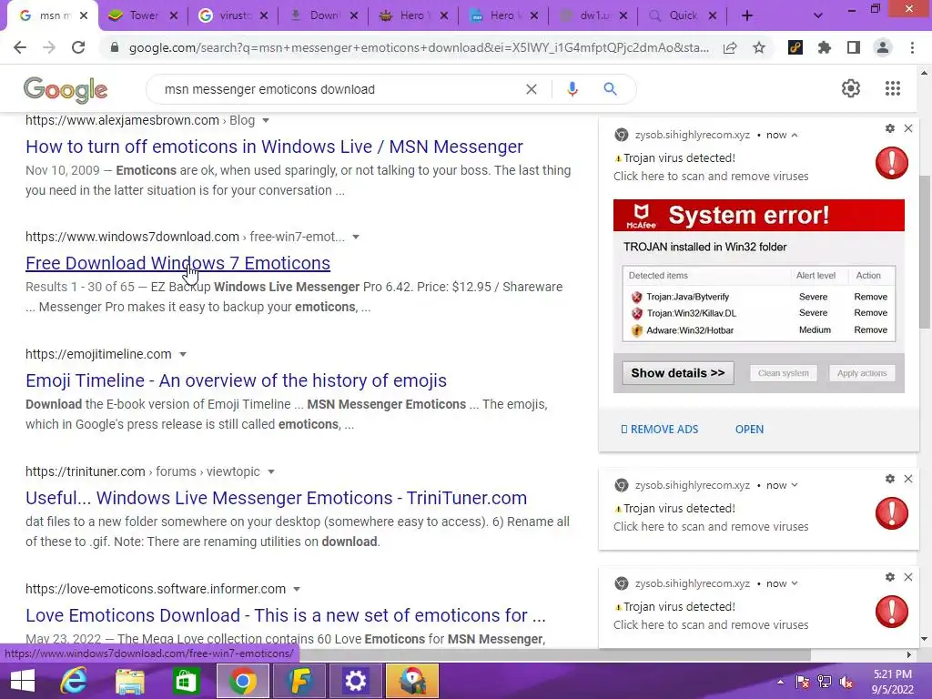Click the horizontal scrollbar at page bottom
Viewport: 932px width, 699px height.
tap(554, 654)
